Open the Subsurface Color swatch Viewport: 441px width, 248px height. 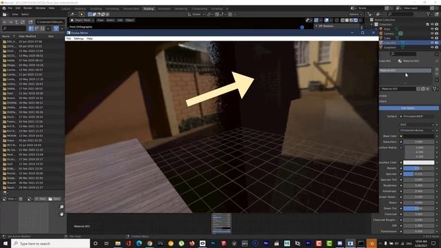pos(418,163)
